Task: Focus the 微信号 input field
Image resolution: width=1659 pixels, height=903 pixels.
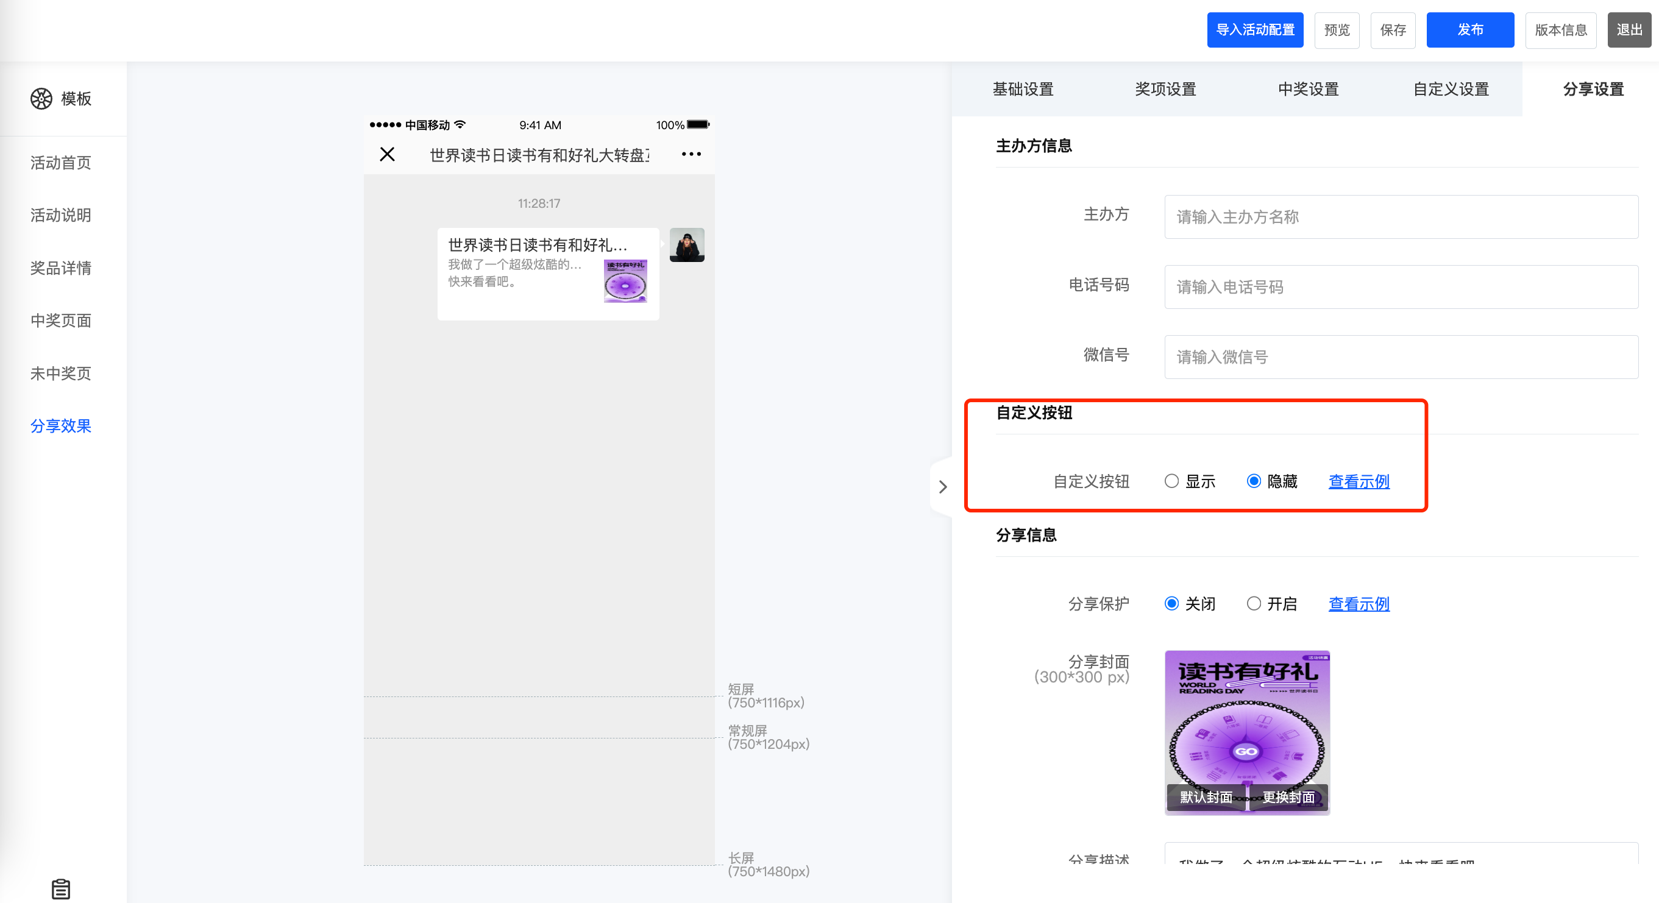Action: (x=1401, y=357)
